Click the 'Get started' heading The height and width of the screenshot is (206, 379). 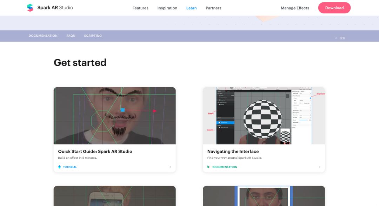[x=80, y=63]
